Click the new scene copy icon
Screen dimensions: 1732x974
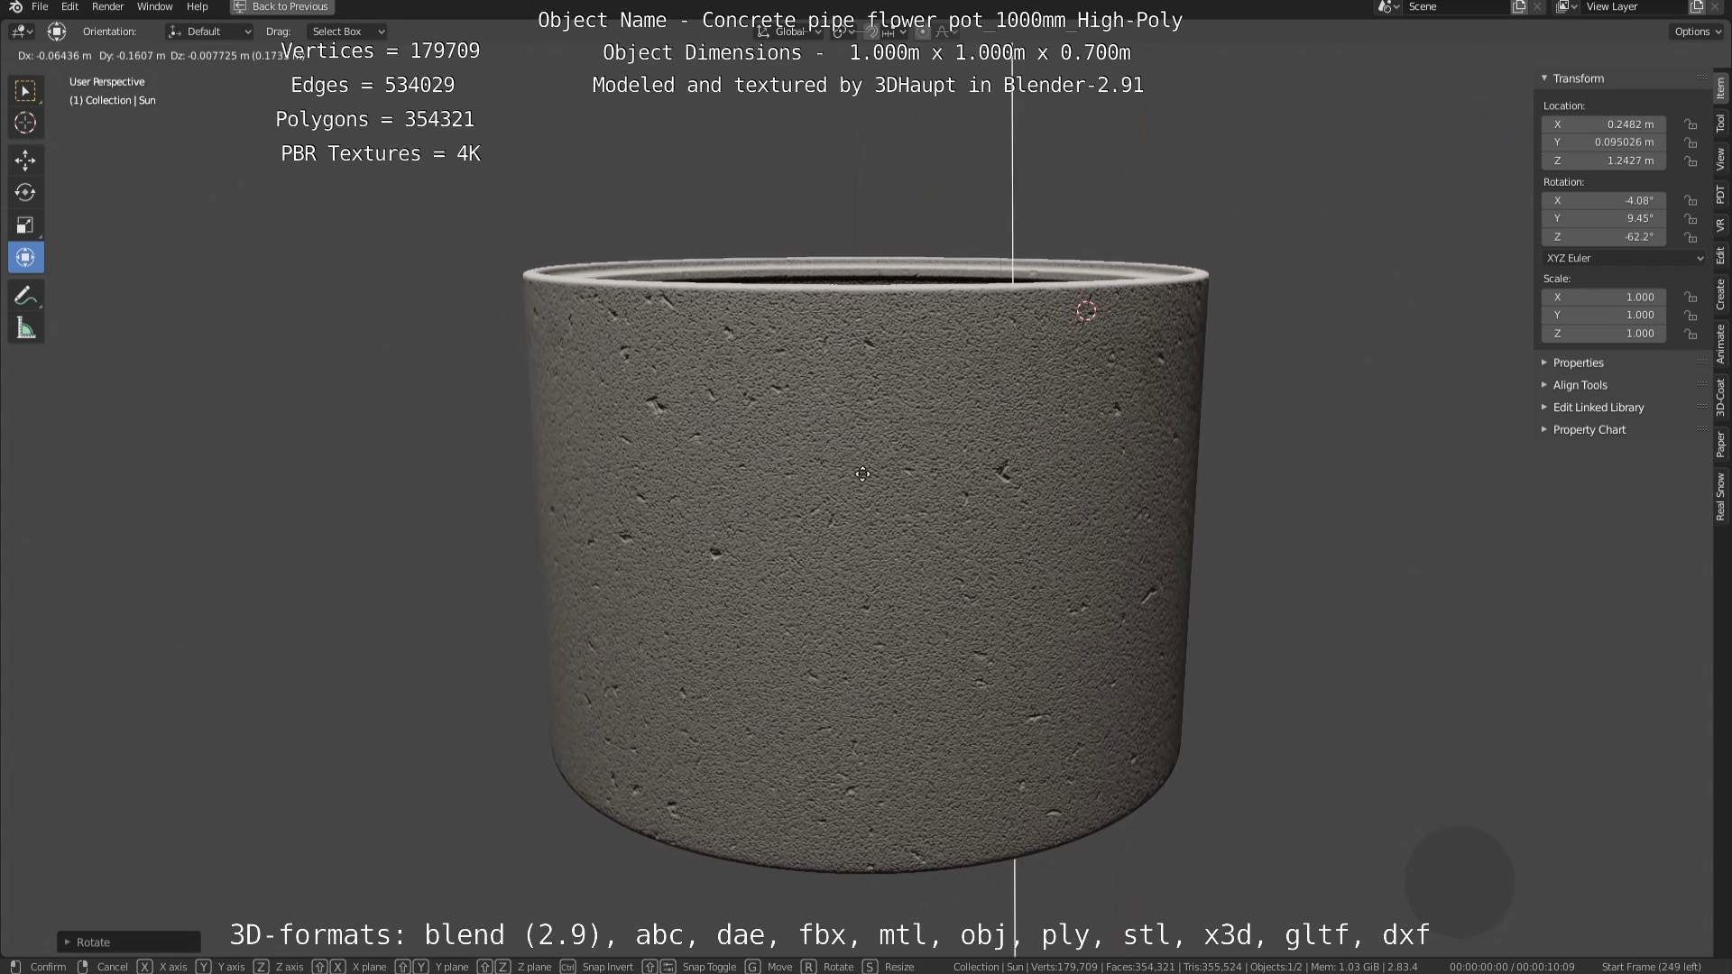coord(1519,7)
